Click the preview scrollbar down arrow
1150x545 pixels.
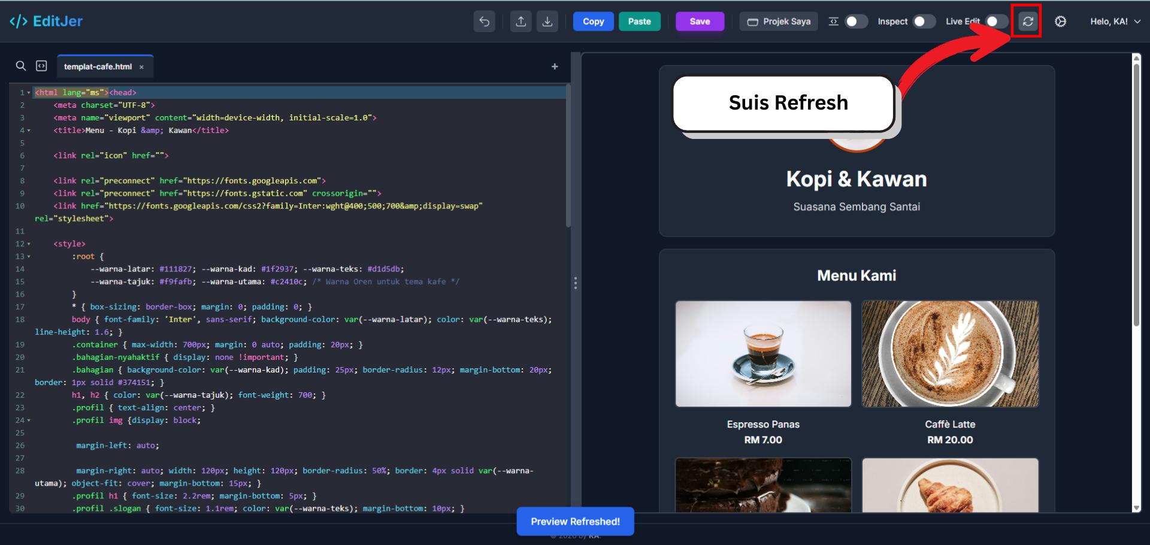point(1136,508)
